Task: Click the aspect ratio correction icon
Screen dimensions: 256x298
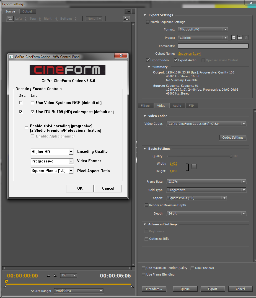Action: point(126,19)
